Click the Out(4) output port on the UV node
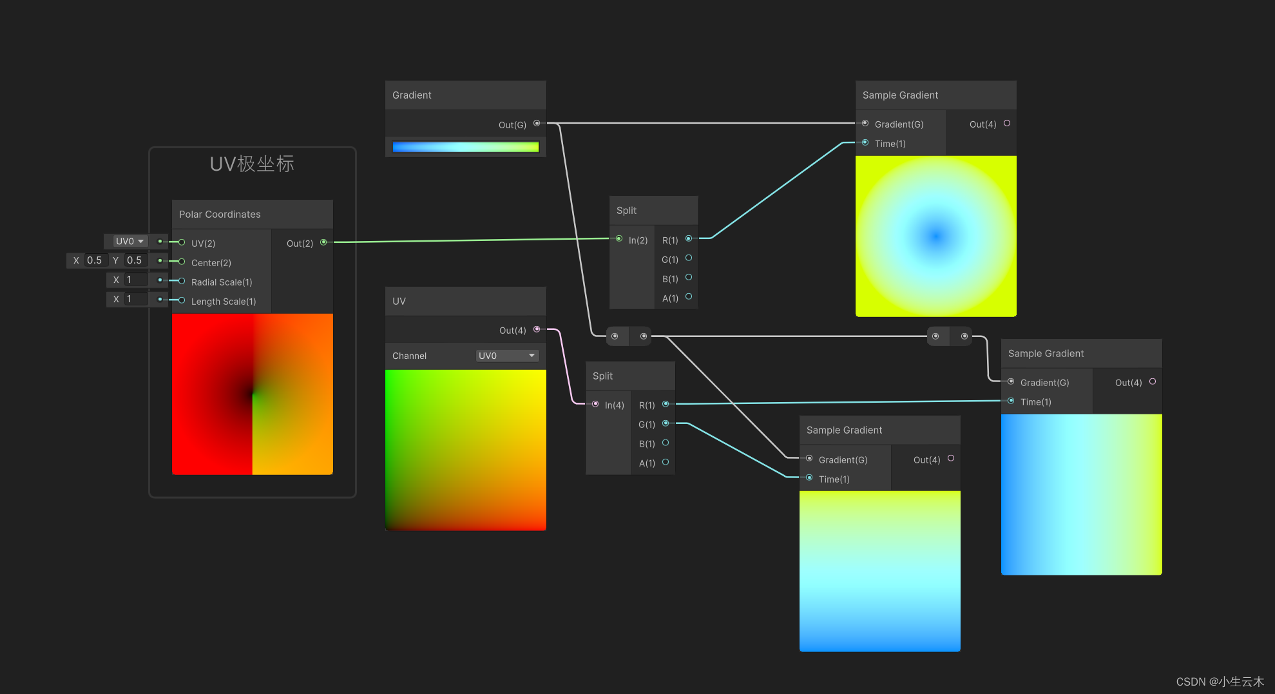Image resolution: width=1275 pixels, height=694 pixels. coord(537,330)
